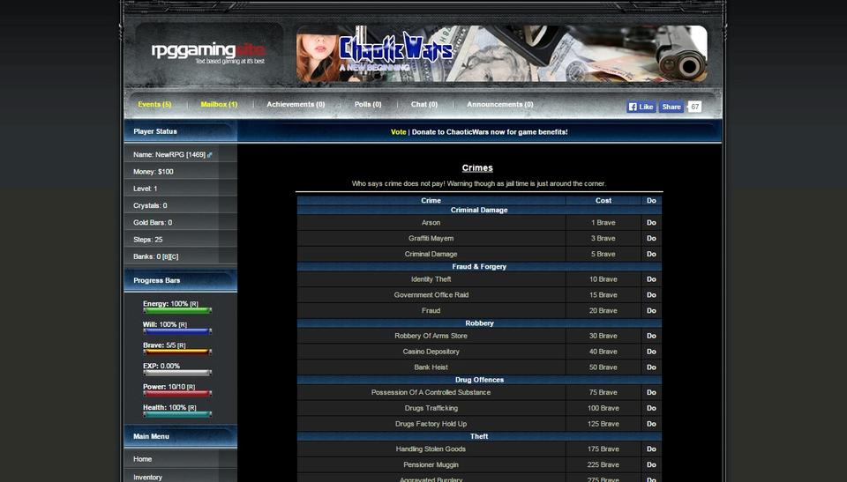Click the Facebook Like button

point(641,107)
